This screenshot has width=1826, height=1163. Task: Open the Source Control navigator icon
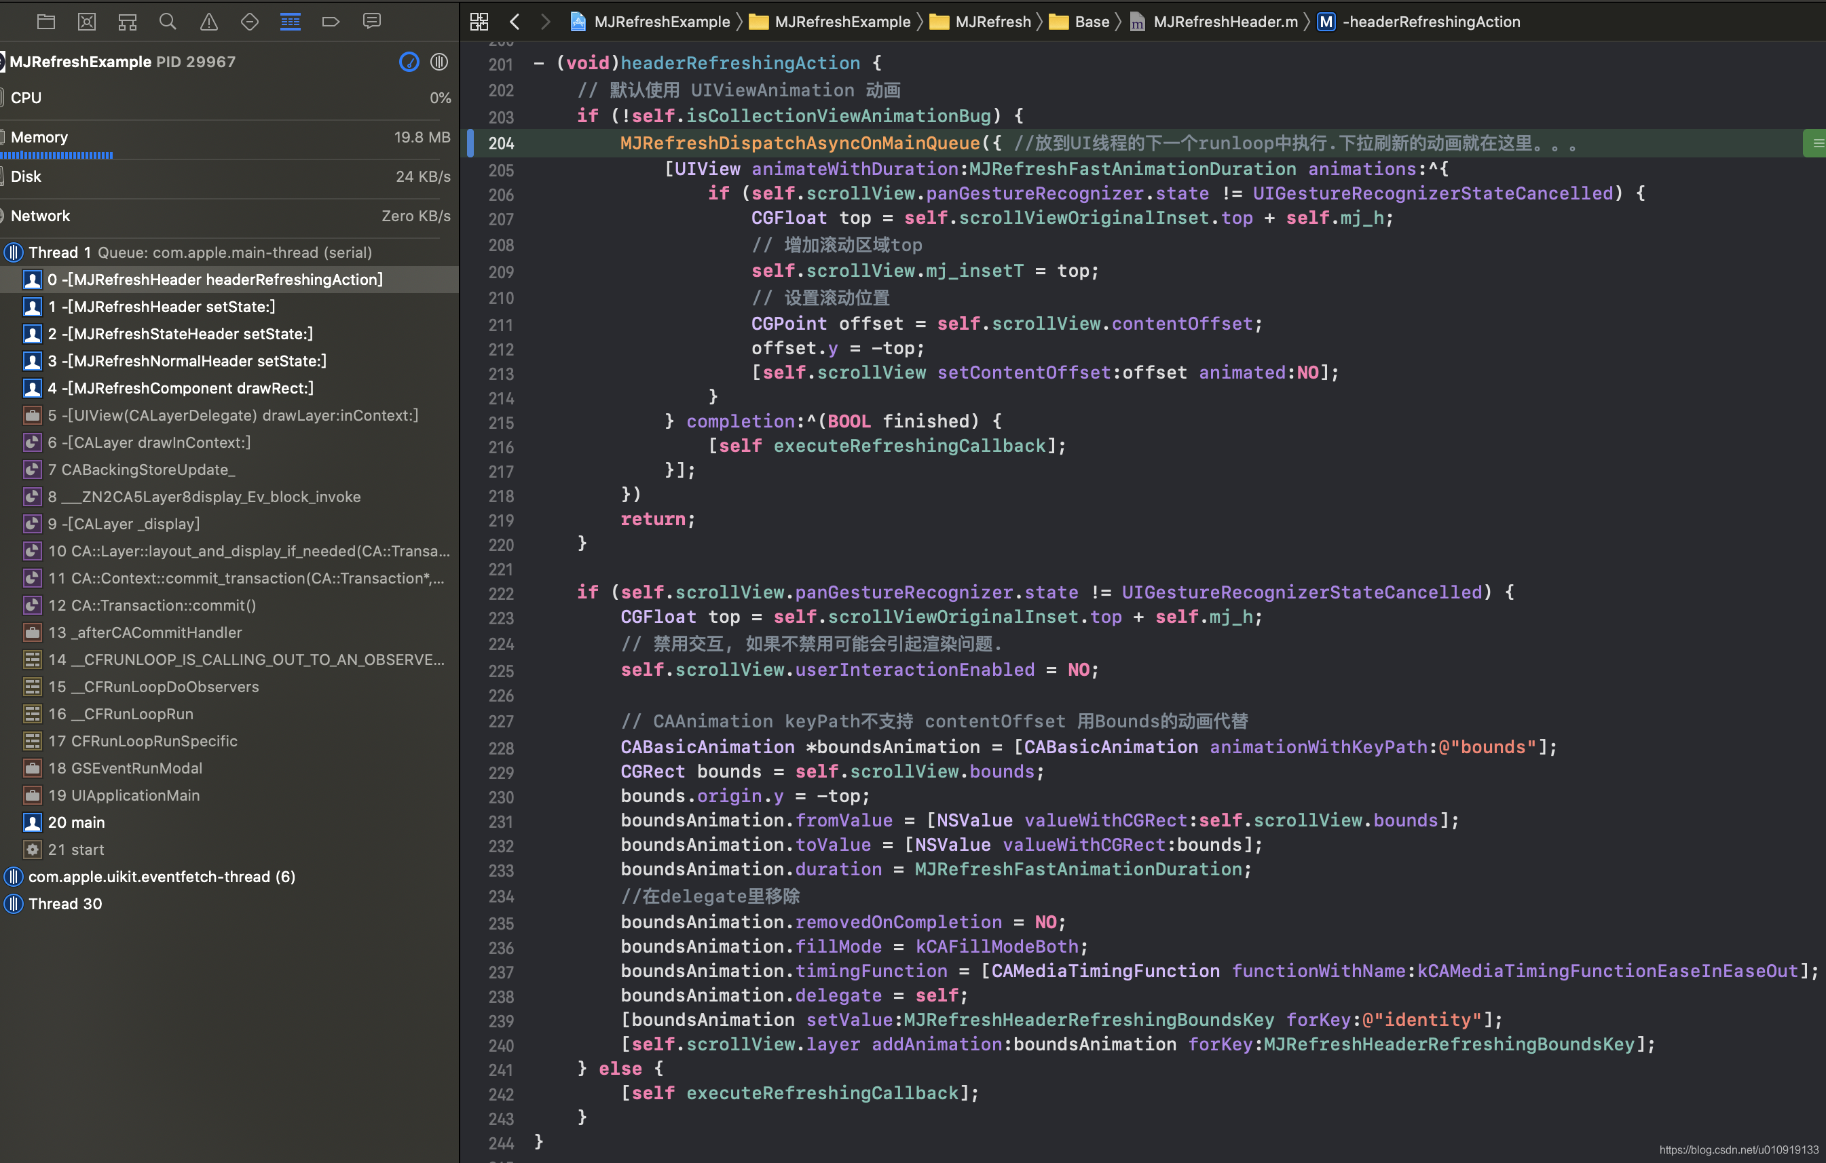87,21
